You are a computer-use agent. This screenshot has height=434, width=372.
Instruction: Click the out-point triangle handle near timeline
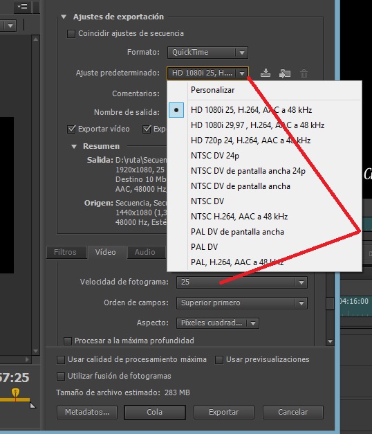[x=32, y=405]
